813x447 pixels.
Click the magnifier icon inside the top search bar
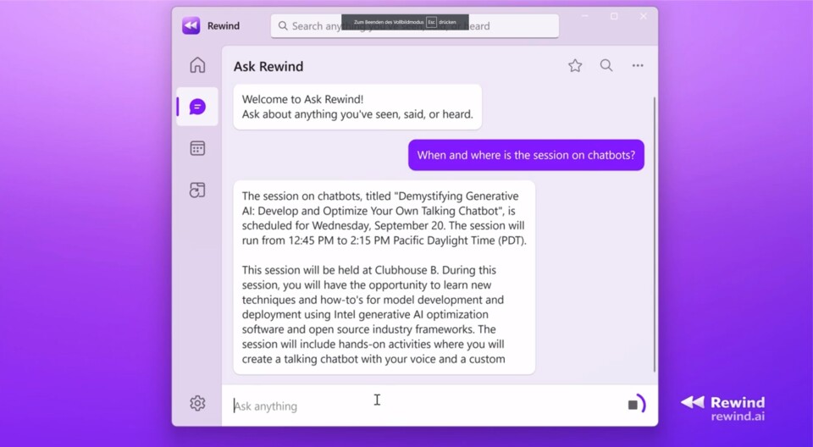pos(283,26)
